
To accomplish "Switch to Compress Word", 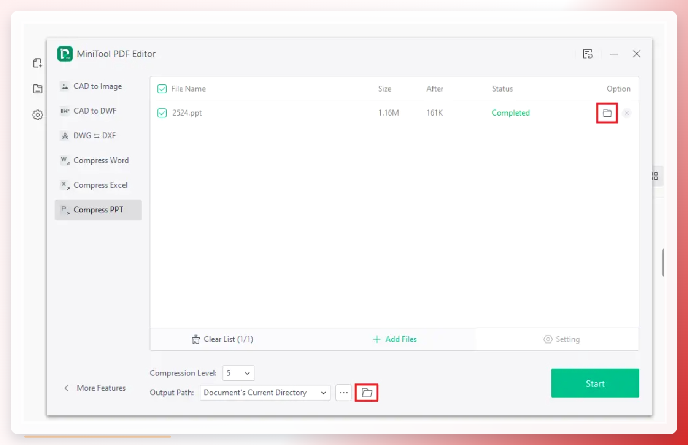I will point(98,160).
